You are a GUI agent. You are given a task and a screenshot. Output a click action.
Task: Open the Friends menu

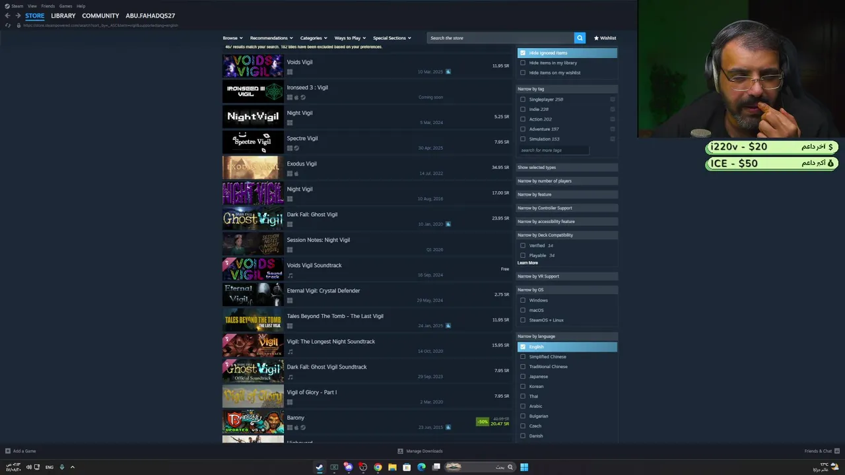48,6
